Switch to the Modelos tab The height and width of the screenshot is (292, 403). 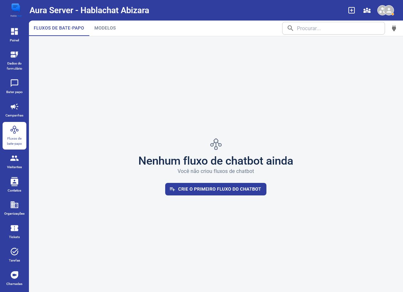(105, 28)
